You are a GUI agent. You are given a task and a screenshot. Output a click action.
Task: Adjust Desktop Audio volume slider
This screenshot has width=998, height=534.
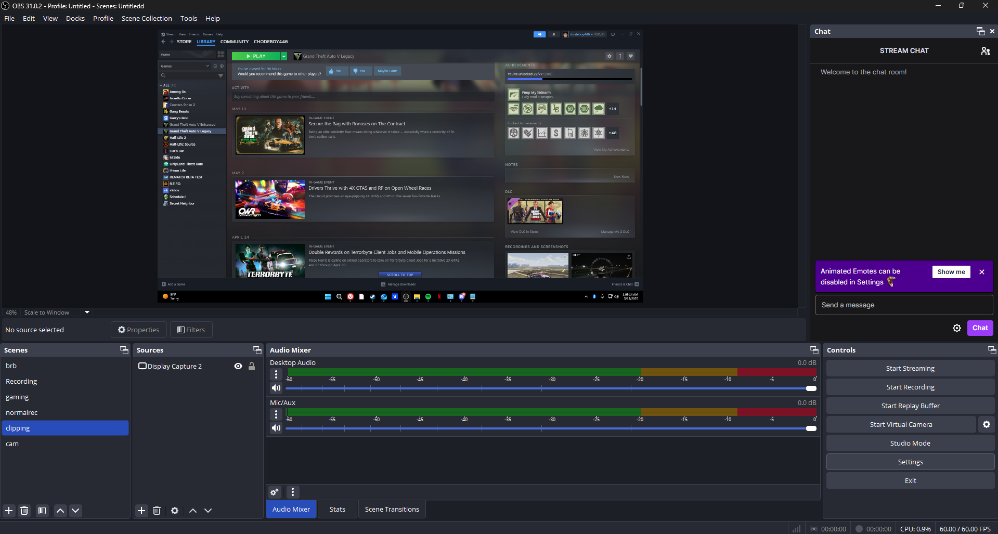551,388
